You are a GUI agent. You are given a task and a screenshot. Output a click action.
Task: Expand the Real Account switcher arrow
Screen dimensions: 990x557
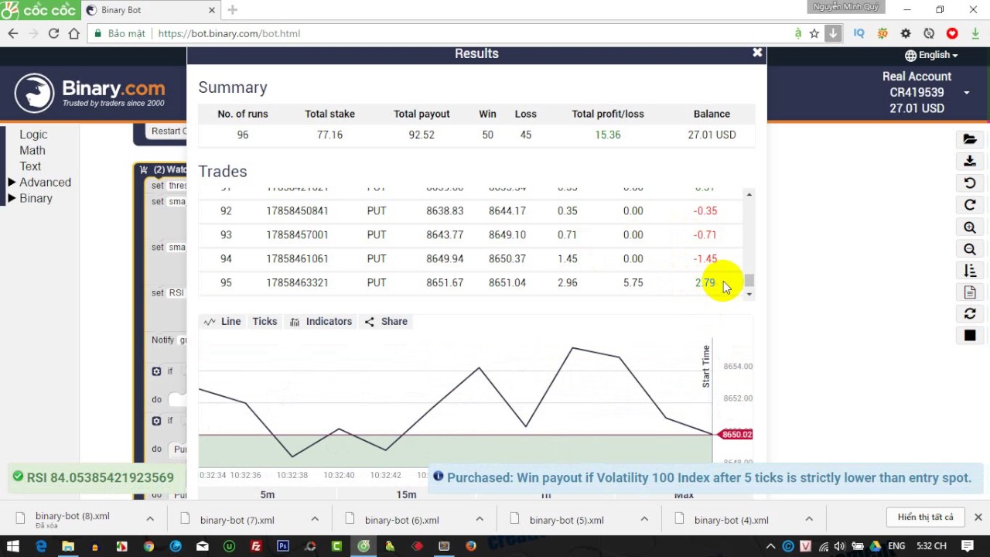[x=966, y=93]
